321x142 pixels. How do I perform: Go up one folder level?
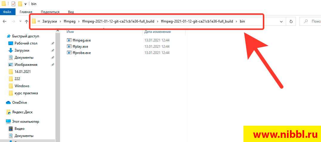point(27,21)
